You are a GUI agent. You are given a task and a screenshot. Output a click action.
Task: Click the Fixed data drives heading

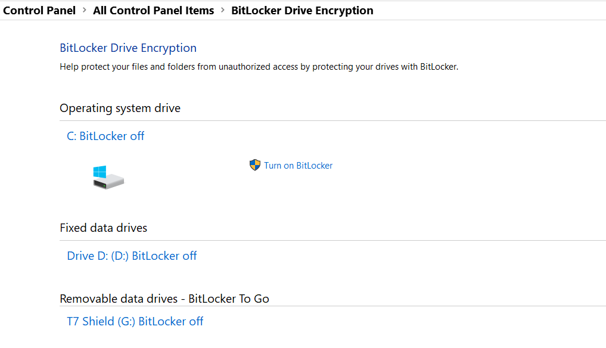103,228
